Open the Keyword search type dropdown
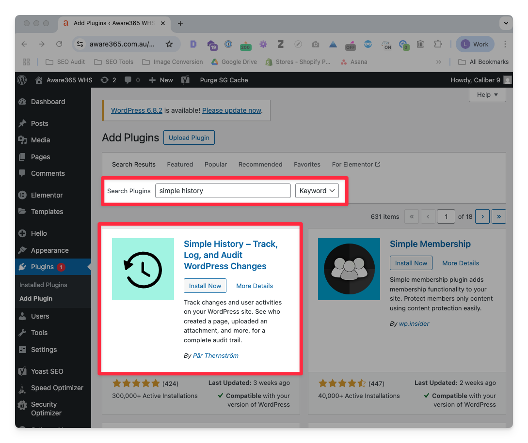Viewport: 528px width, 443px height. (317, 191)
